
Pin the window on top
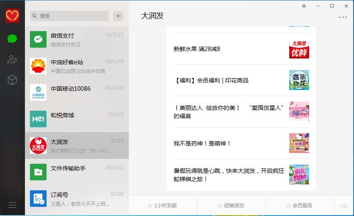pyautogui.click(x=304, y=6)
